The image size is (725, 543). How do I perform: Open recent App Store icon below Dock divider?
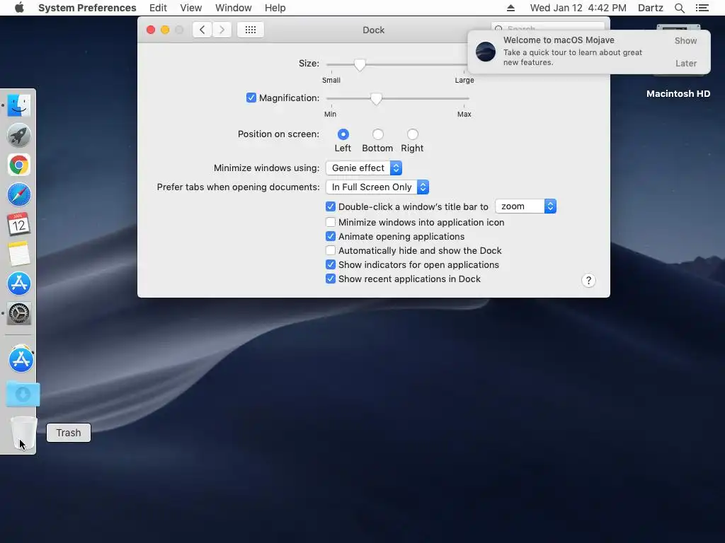pos(21,360)
